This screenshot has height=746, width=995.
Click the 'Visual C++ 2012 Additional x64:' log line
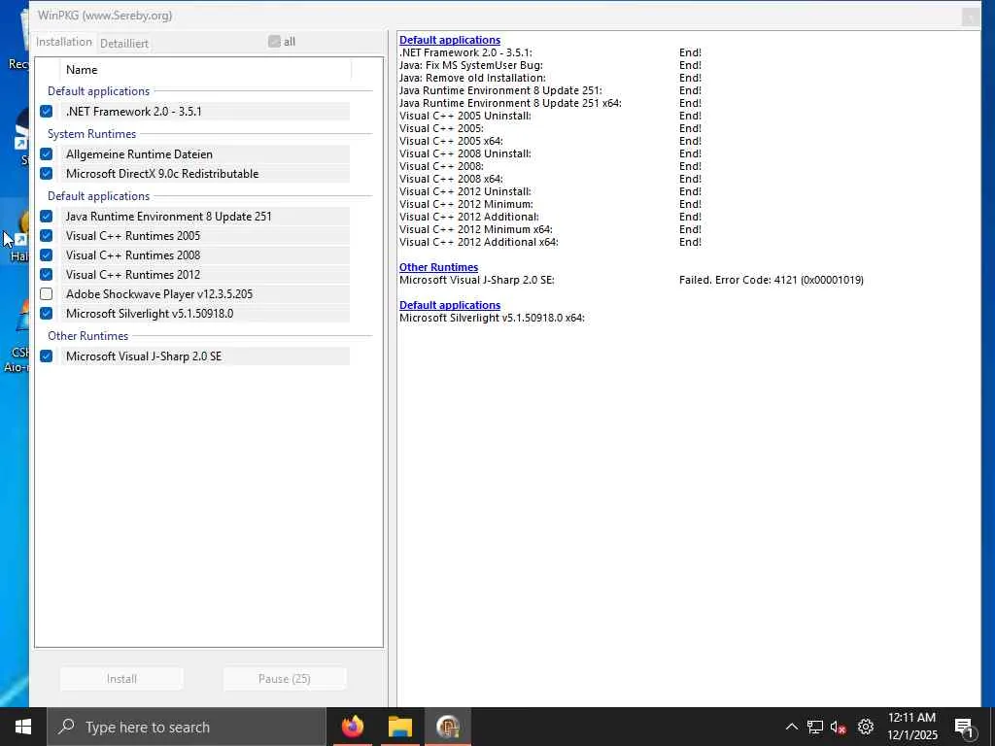(479, 242)
